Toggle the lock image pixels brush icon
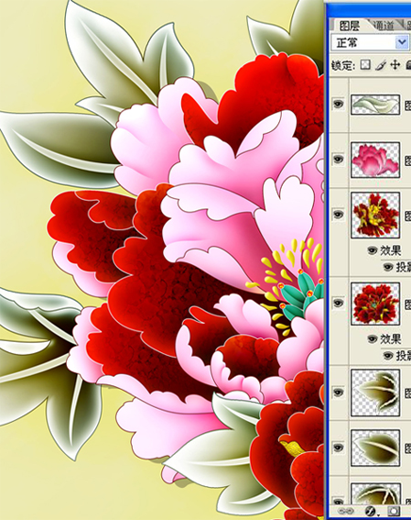This screenshot has height=520, width=411. click(x=381, y=65)
